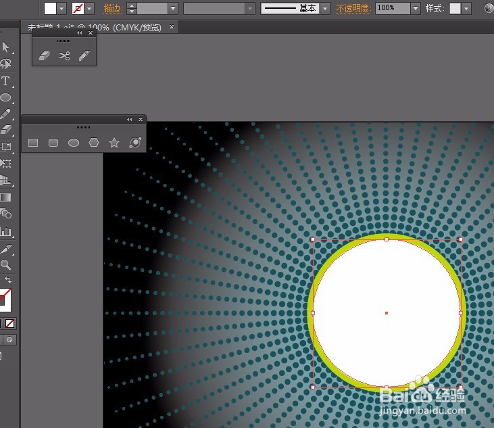
Task: Choose Knife tool in floating panel
Action: click(x=84, y=56)
